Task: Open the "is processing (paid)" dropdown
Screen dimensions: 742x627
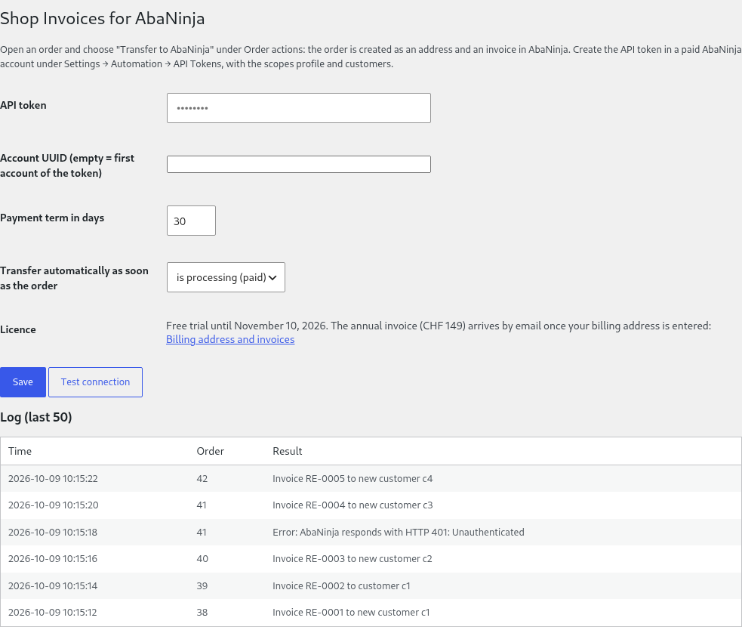Action: click(226, 277)
